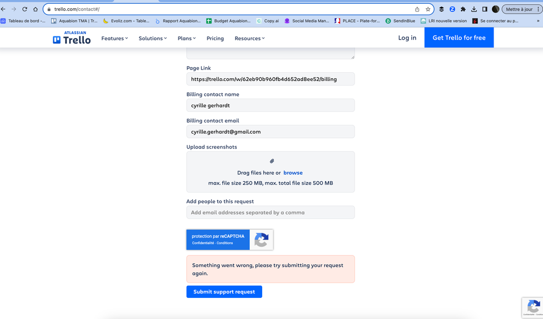
Task: Click the blue Z extension icon
Action: (x=452, y=9)
